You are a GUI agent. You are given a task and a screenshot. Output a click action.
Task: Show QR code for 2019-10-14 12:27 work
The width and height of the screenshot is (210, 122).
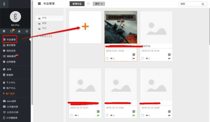point(98,112)
